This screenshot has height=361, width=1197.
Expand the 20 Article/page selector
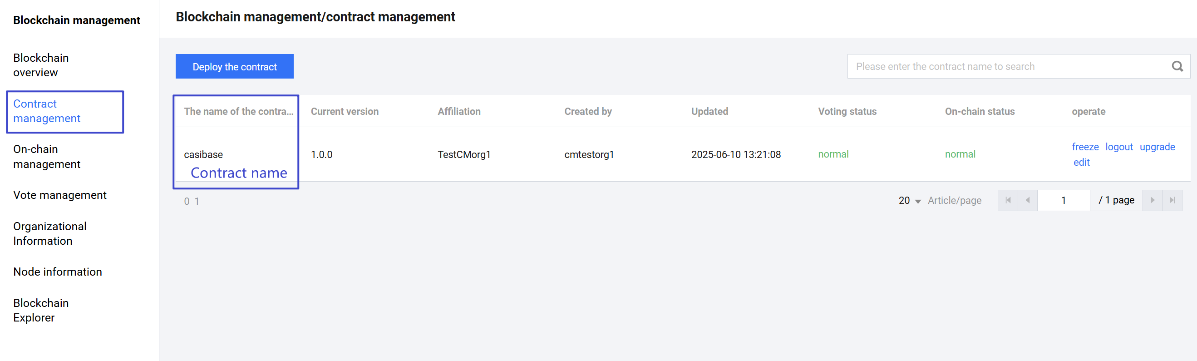point(908,200)
